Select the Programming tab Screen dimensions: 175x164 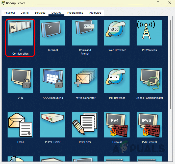click(75, 13)
